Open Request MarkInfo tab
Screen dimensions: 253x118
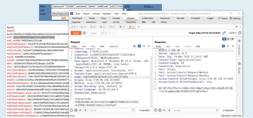click(x=113, y=46)
